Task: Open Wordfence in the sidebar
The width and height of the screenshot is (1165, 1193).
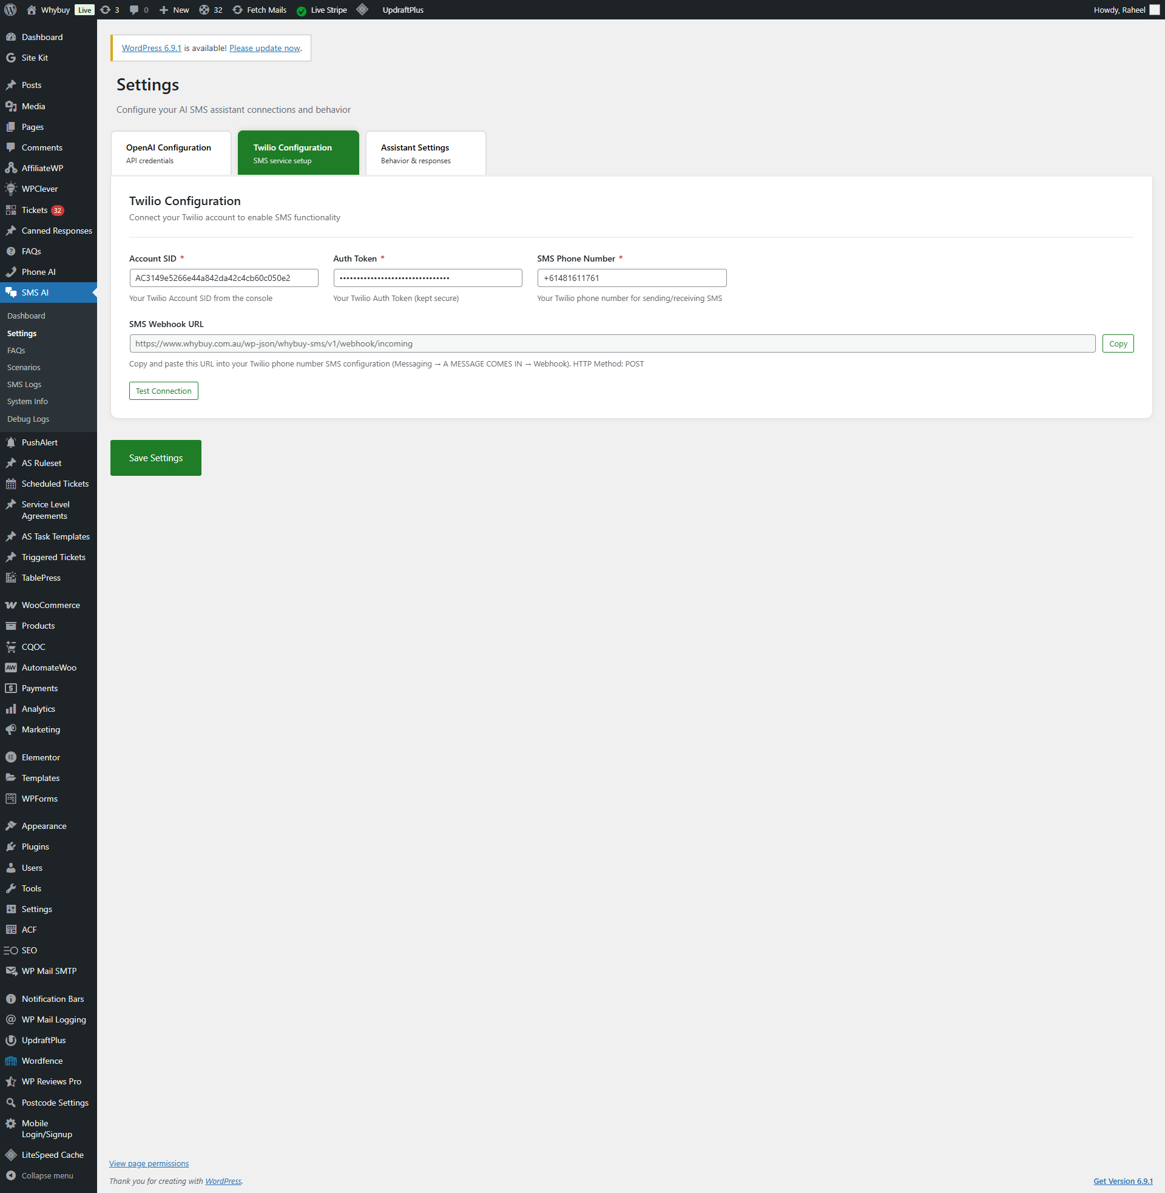Action: (x=42, y=1061)
